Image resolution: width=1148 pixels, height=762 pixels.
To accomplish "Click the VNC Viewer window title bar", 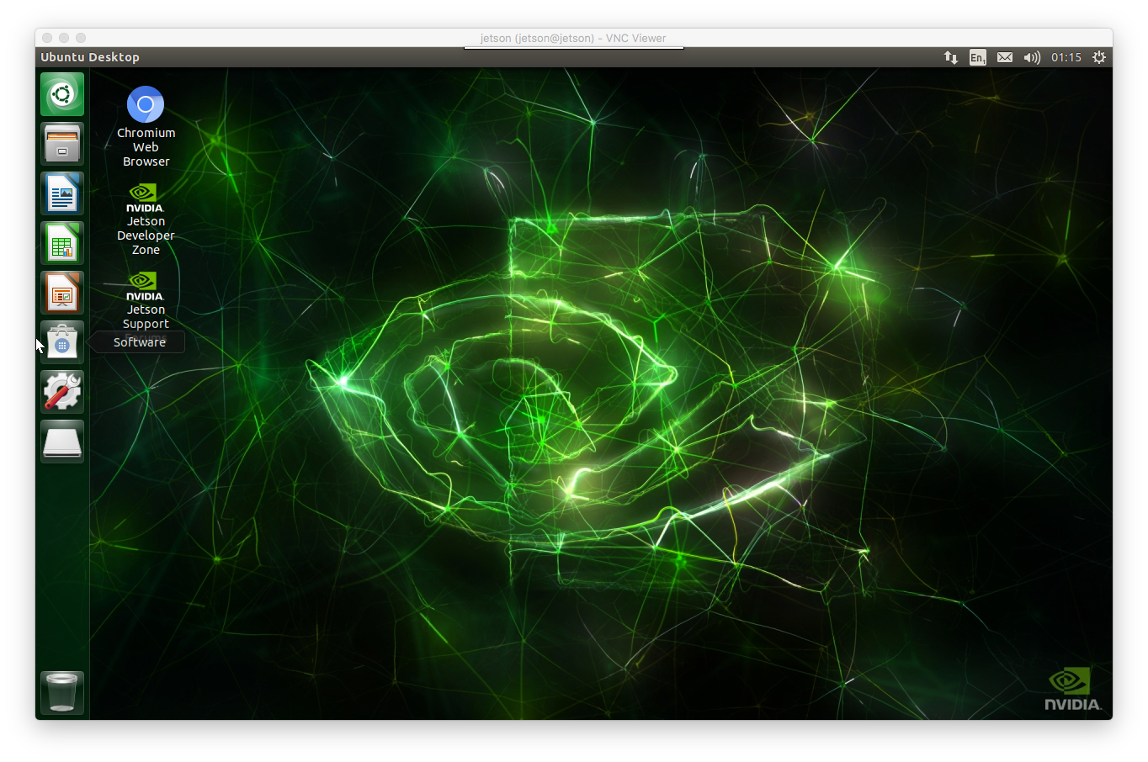I will click(x=573, y=38).
